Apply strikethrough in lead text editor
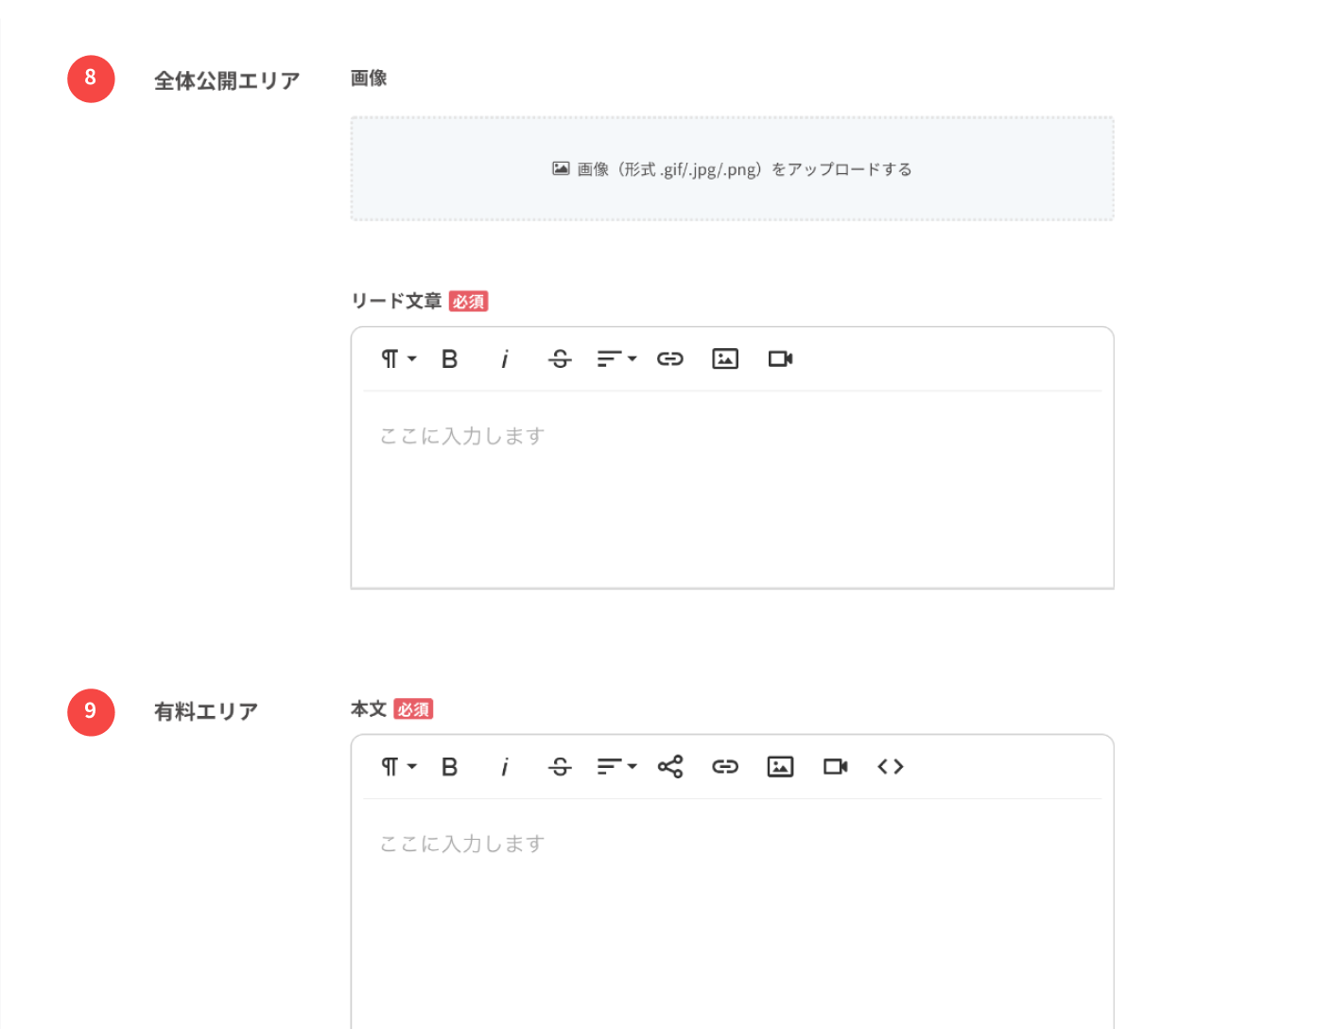The image size is (1335, 1029). (x=560, y=359)
